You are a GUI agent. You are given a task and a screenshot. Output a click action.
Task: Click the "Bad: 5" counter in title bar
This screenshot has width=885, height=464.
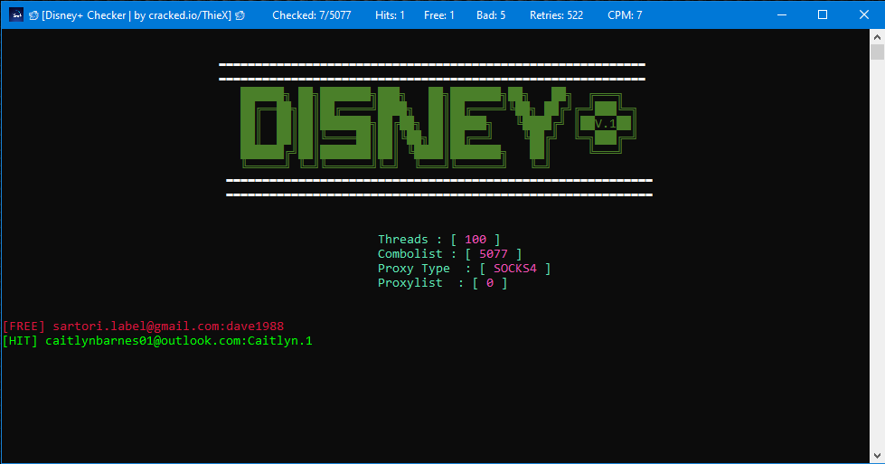coord(491,15)
